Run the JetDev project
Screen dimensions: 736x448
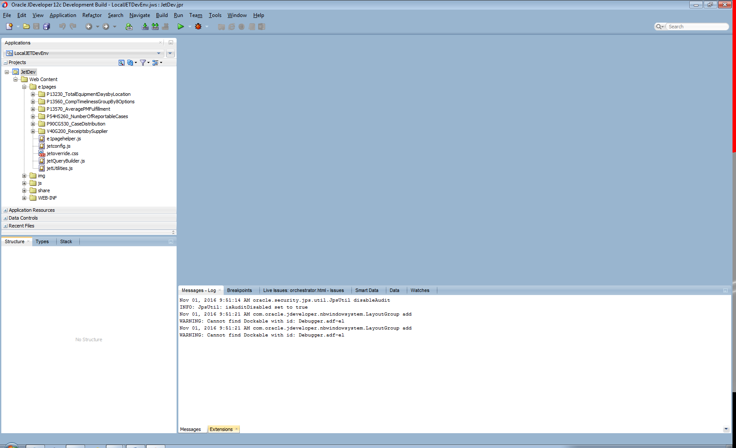pos(181,26)
